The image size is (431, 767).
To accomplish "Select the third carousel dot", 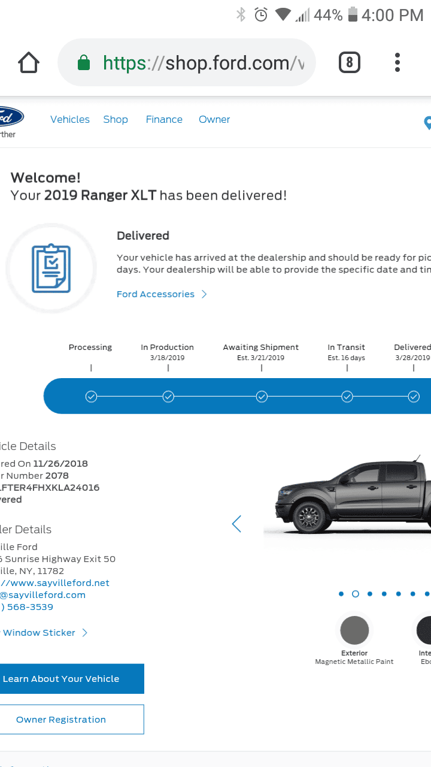I will point(370,594).
